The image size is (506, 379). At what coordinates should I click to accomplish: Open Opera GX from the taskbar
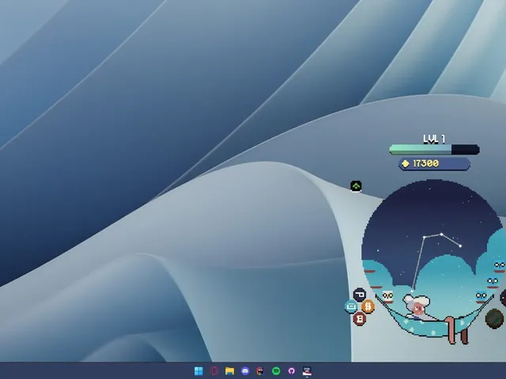pyautogui.click(x=214, y=371)
